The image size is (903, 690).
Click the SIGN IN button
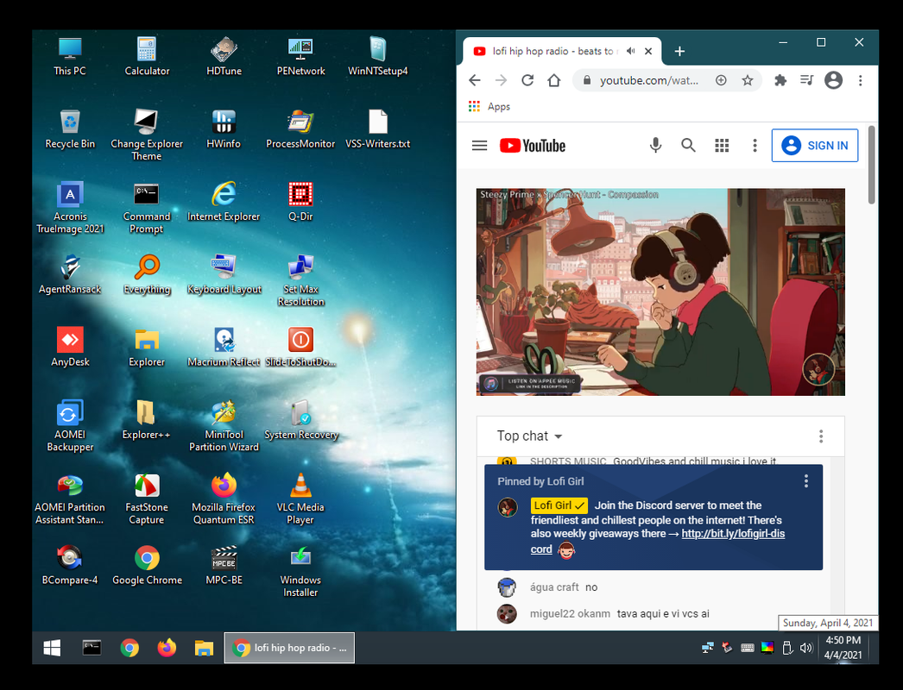click(814, 146)
